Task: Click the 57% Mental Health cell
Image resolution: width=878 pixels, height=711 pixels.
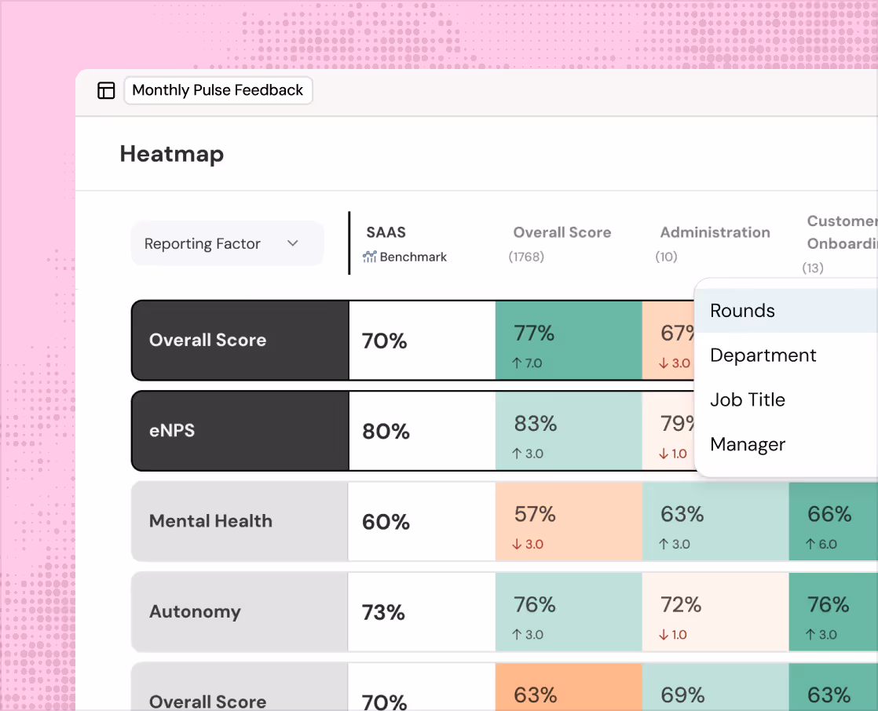Action: [x=569, y=521]
